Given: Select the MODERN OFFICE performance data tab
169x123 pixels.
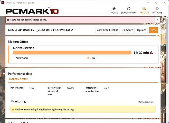Looking at the screenshot, I should tap(18, 79).
